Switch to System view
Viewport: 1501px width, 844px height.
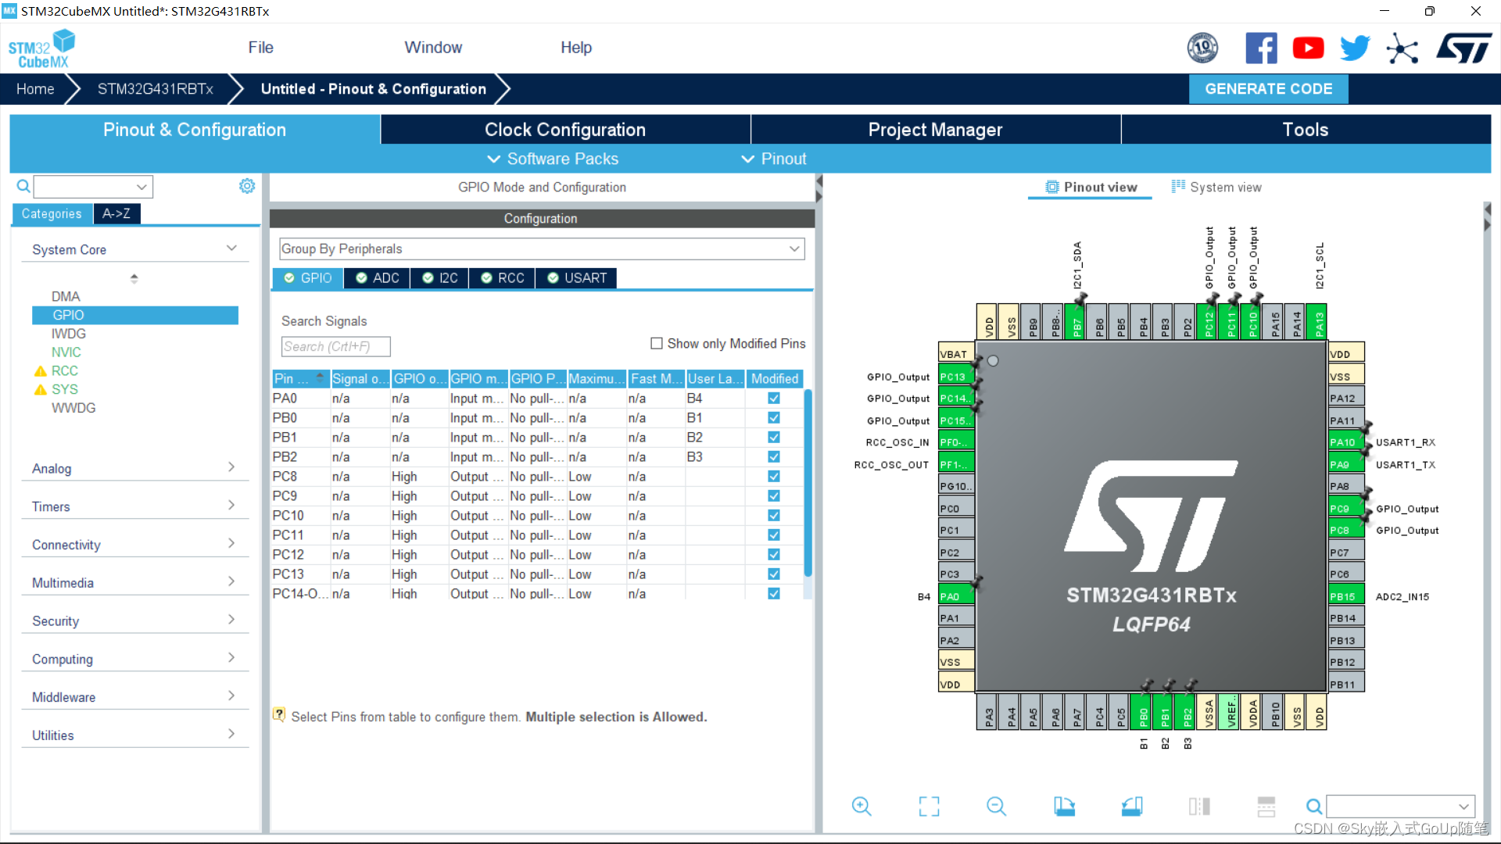pyautogui.click(x=1216, y=187)
